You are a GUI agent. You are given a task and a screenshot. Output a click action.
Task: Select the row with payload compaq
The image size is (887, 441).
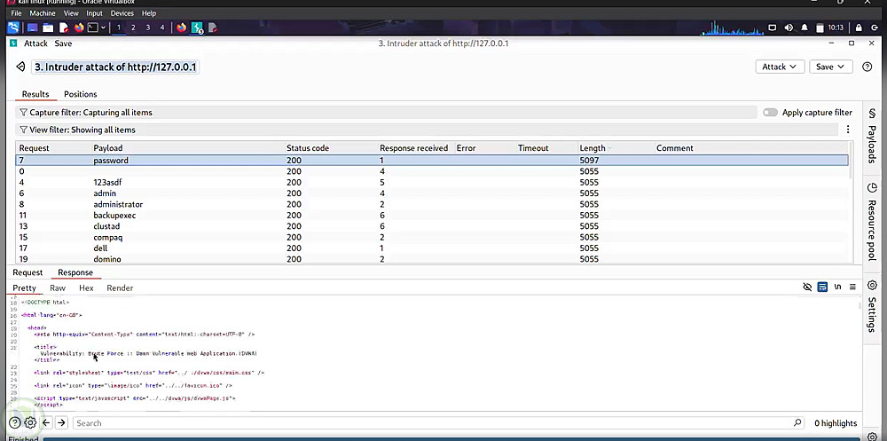[x=432, y=237]
